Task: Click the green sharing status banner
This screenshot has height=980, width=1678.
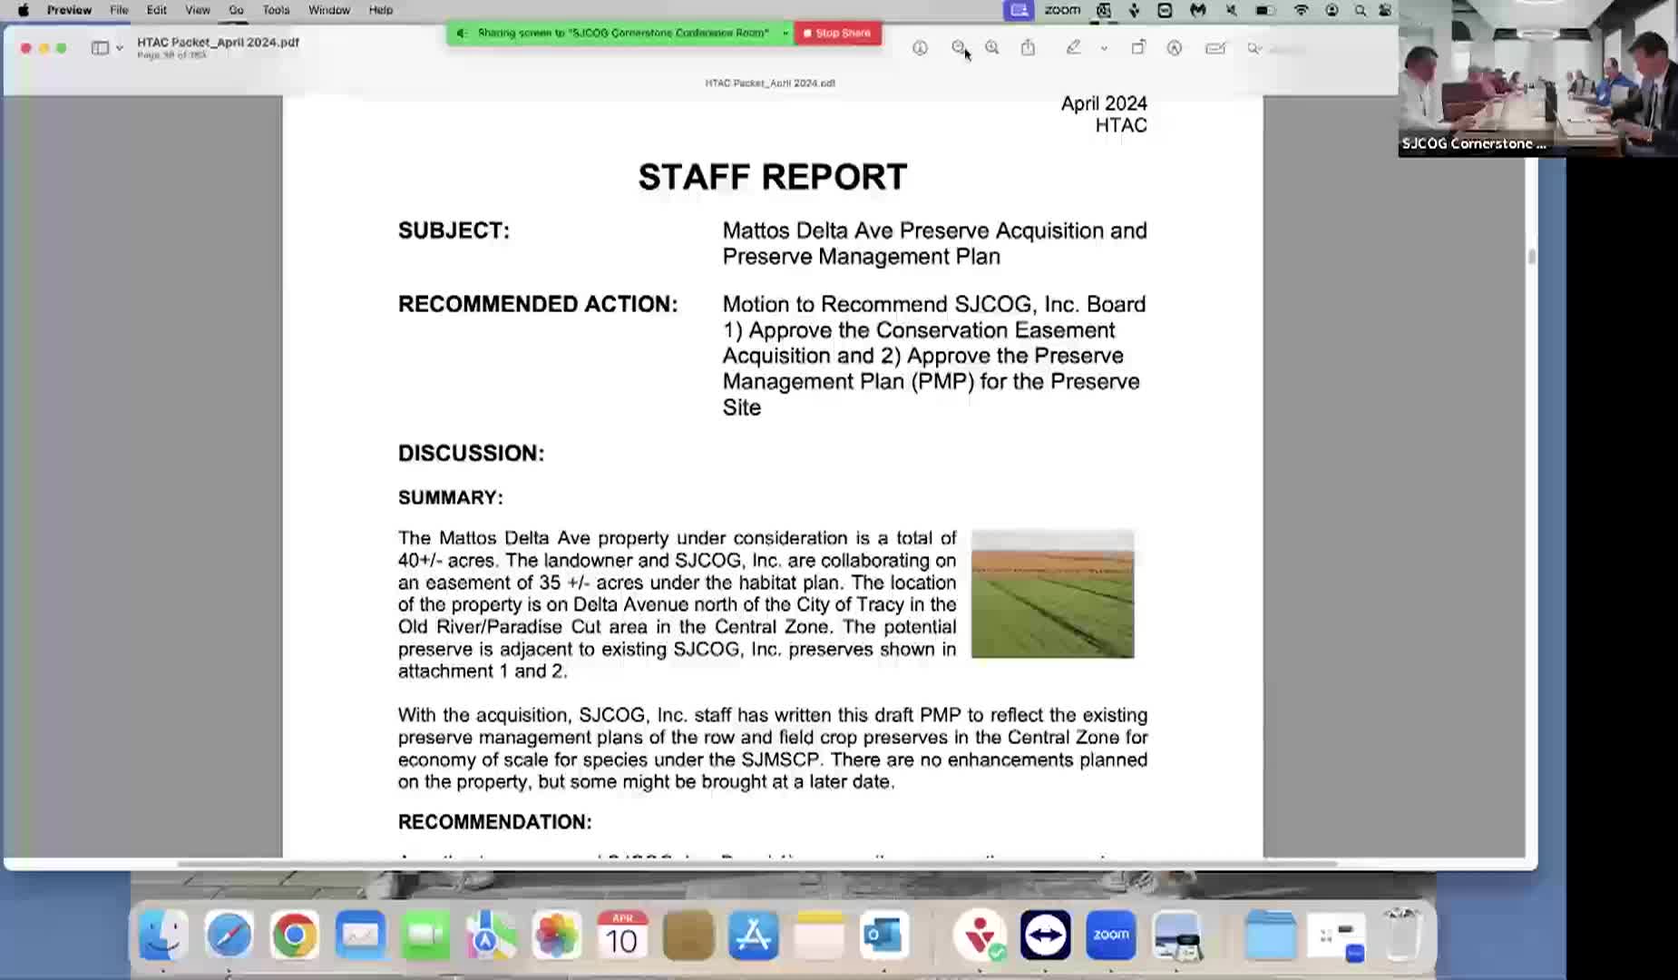Action: (626, 33)
